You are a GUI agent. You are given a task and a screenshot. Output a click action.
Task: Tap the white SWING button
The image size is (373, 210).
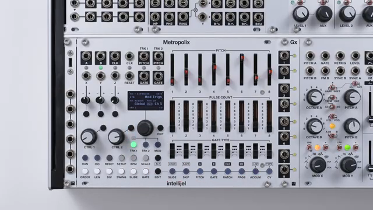[121, 171]
